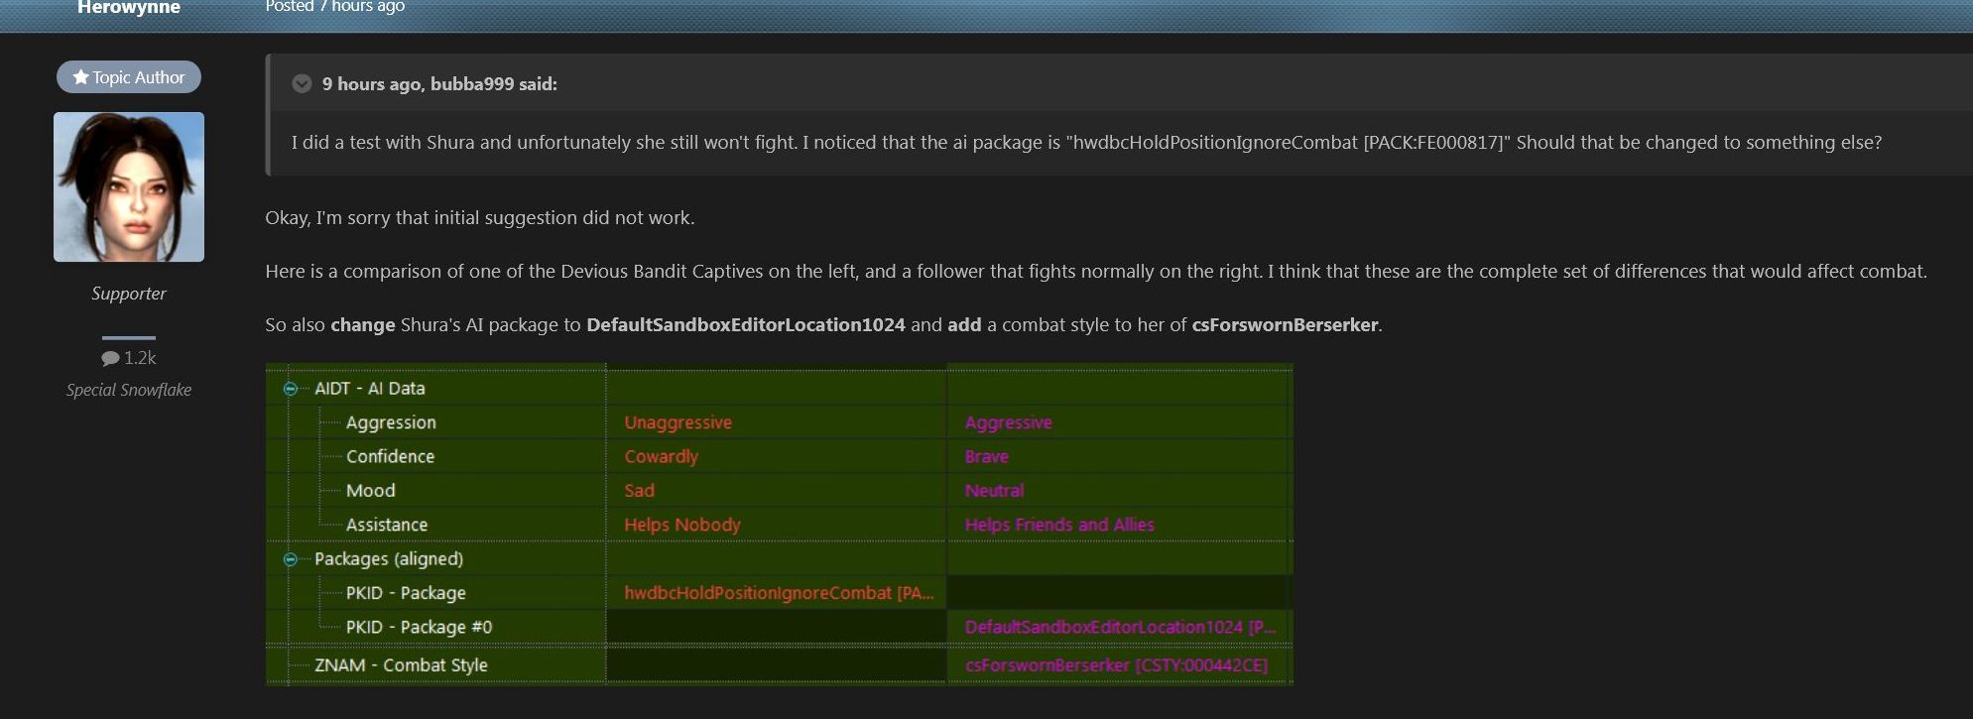Image resolution: width=1973 pixels, height=719 pixels.
Task: Select the Confidence tree row
Action: [x=779, y=456]
